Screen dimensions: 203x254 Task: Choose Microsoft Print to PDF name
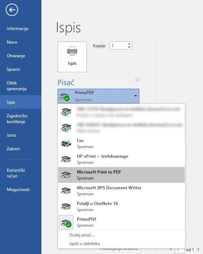pyautogui.click(x=99, y=172)
